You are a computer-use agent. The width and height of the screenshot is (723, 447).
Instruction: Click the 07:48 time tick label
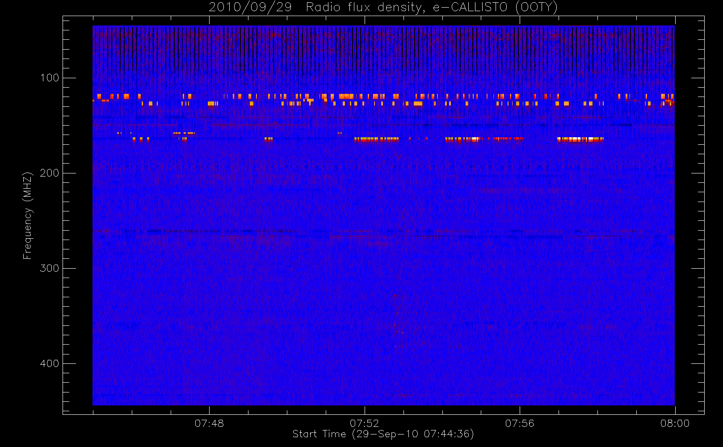pyautogui.click(x=209, y=423)
